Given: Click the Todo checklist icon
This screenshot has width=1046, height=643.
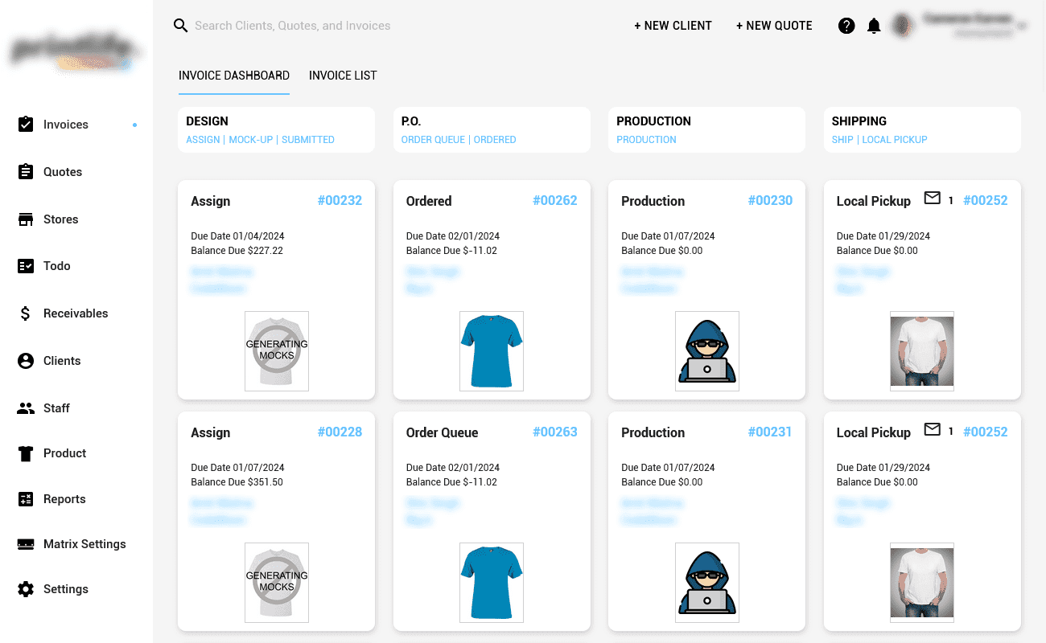Looking at the screenshot, I should coord(26,266).
